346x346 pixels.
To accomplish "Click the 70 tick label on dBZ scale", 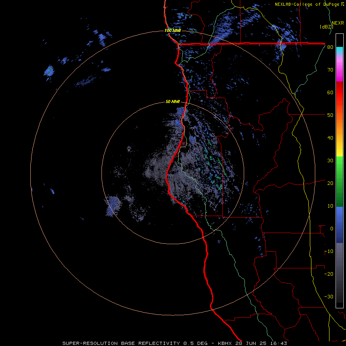I will point(330,70).
